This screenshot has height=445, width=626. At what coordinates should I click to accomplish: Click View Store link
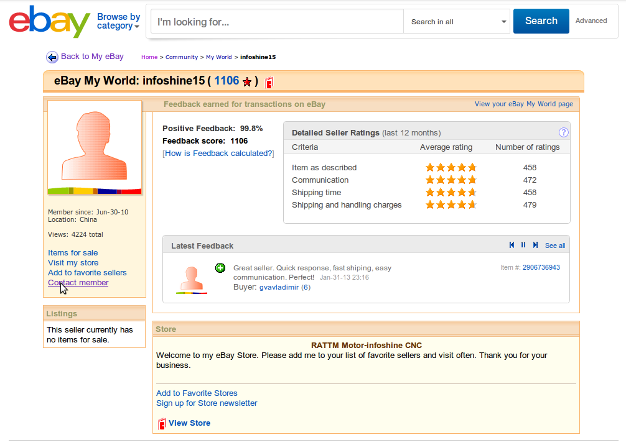189,423
